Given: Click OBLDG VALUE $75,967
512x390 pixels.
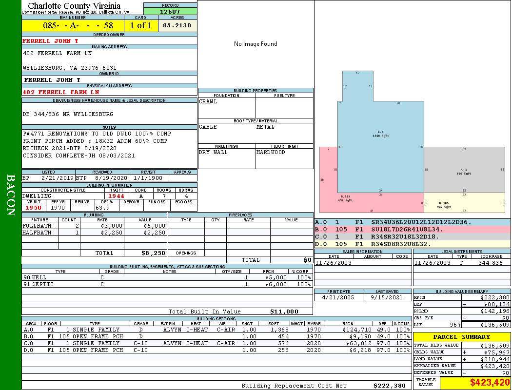Looking at the screenshot, I should click(x=497, y=352).
